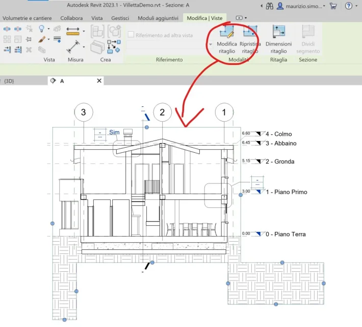This screenshot has height=327, width=362.
Task: Close the section A view tab
Action: [x=99, y=81]
